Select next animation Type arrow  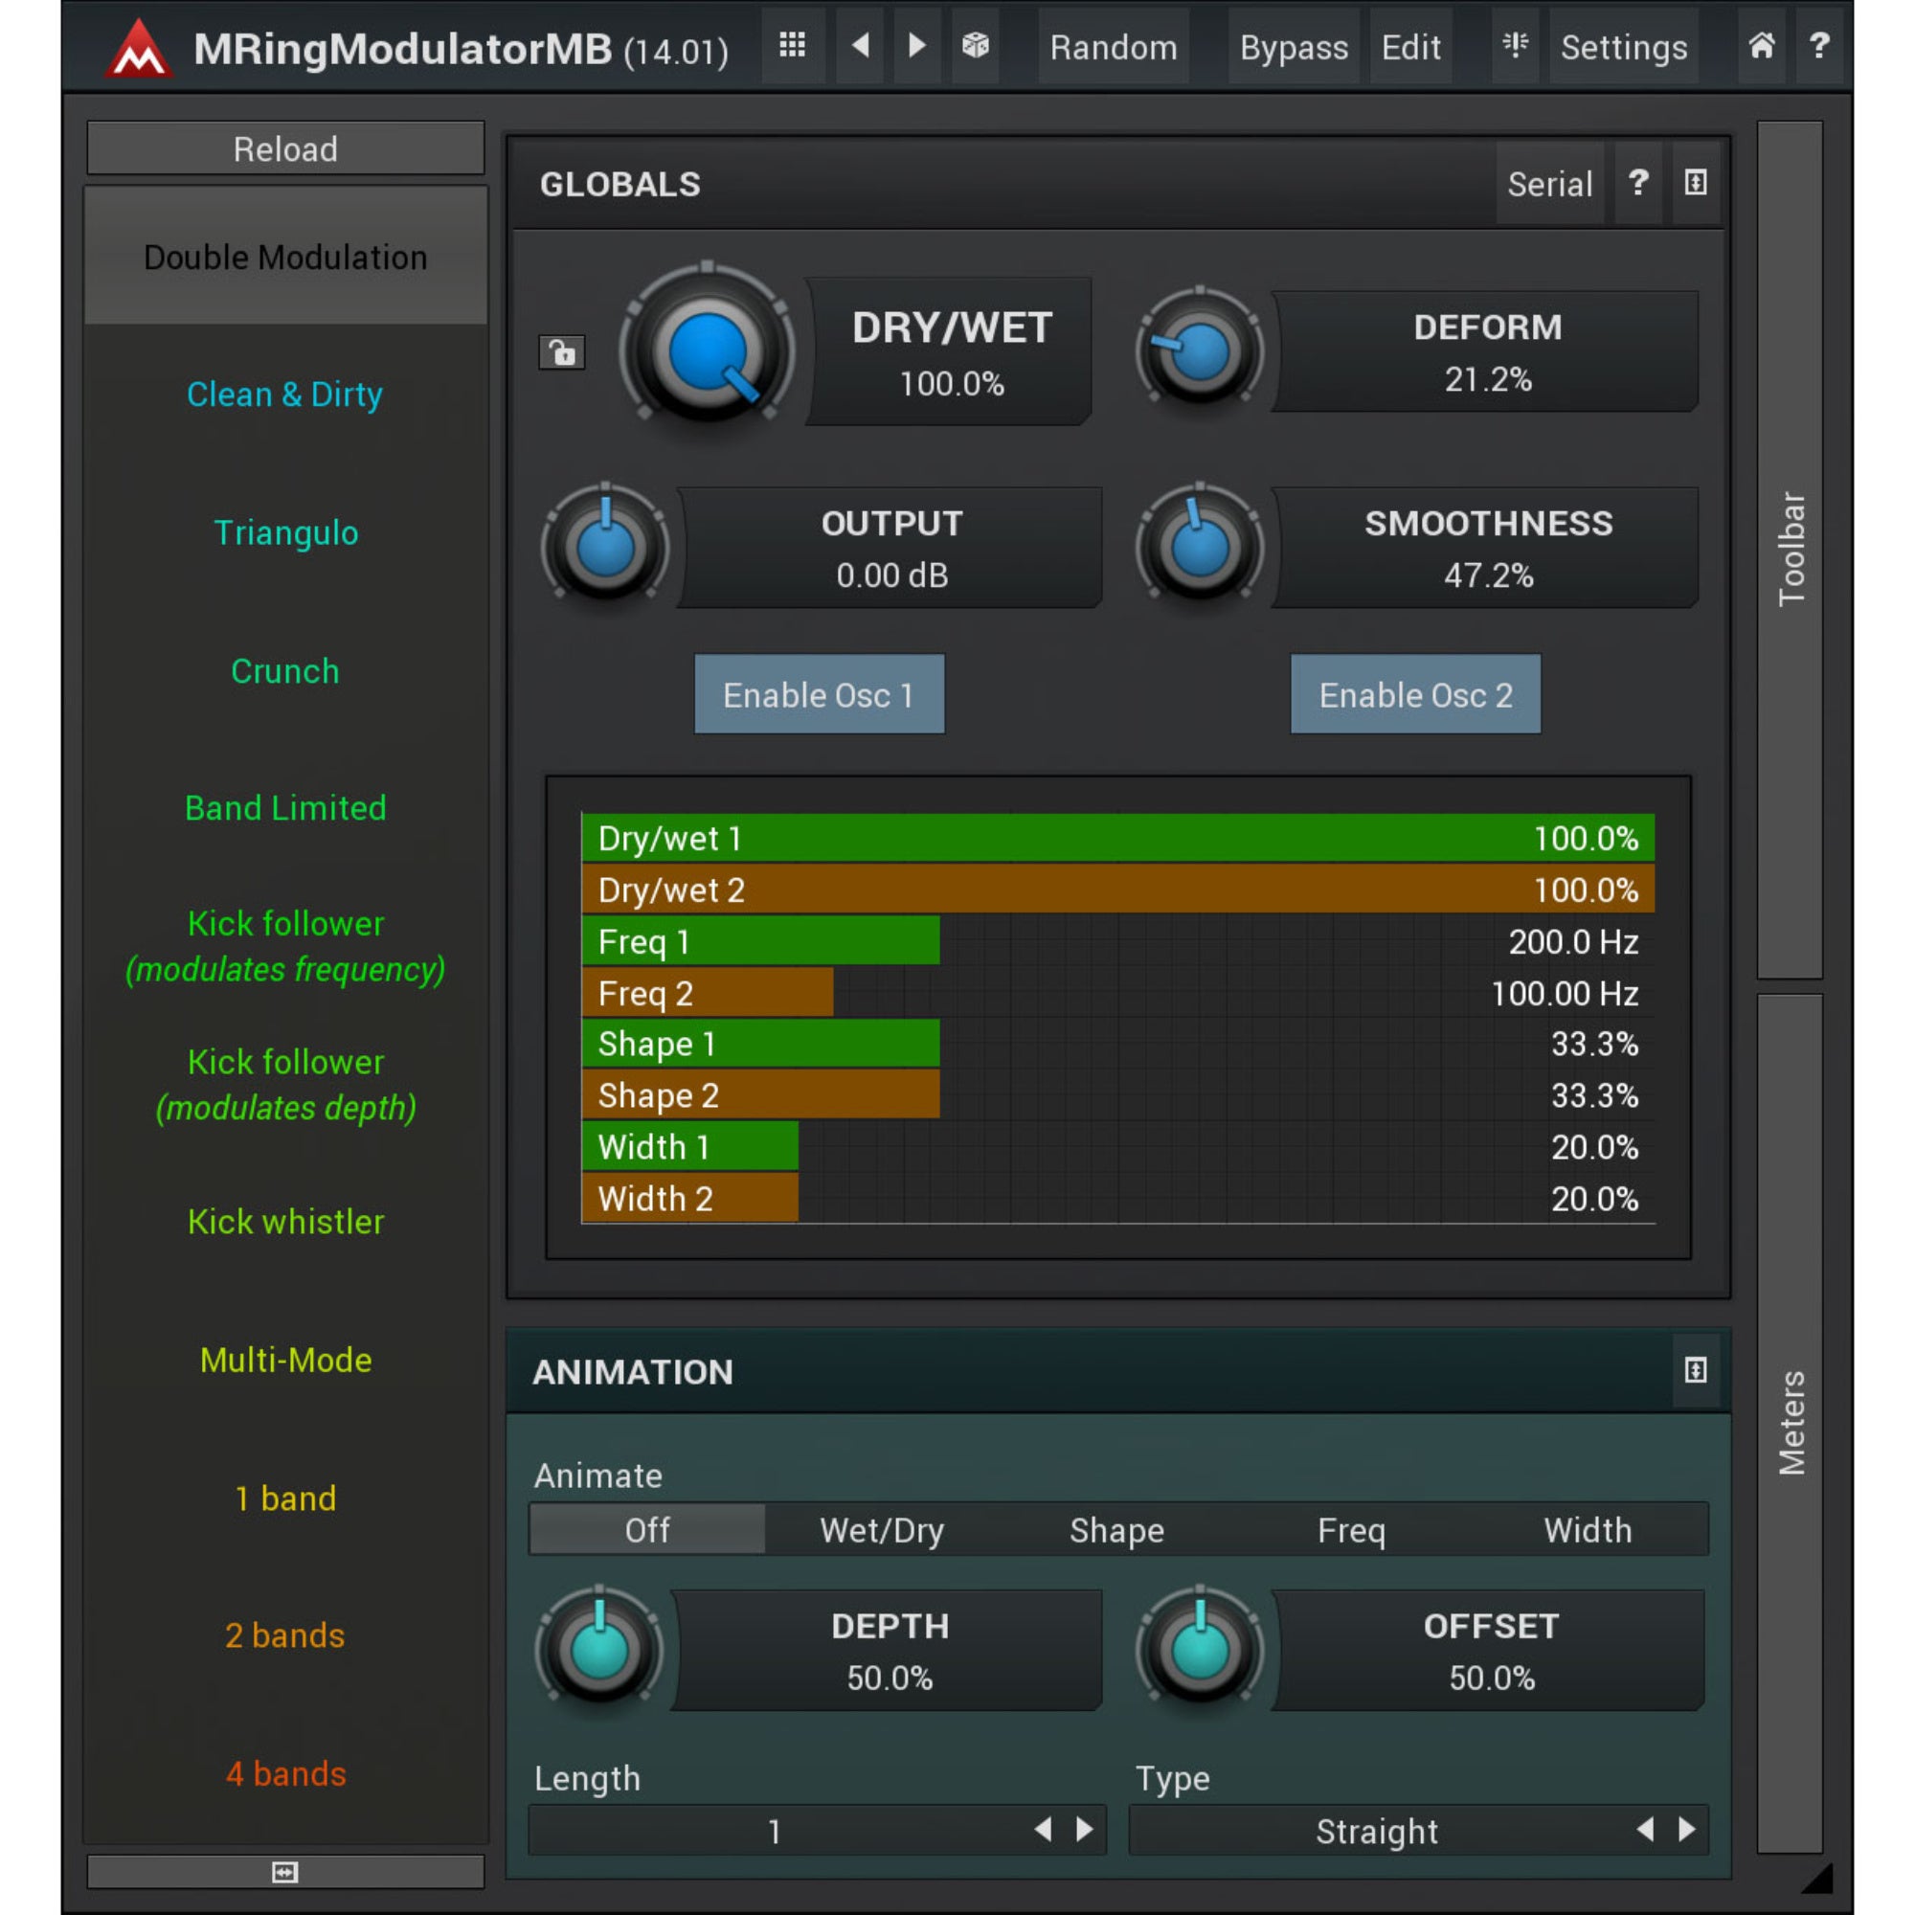click(1687, 1830)
